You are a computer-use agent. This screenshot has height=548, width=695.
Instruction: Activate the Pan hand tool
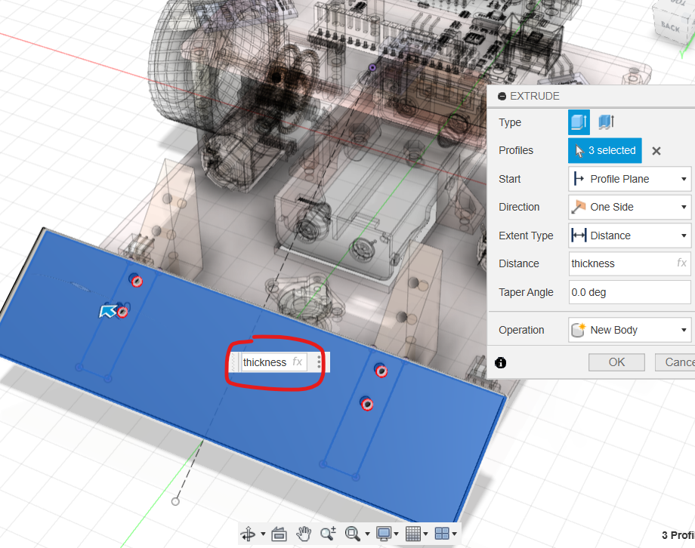[303, 534]
